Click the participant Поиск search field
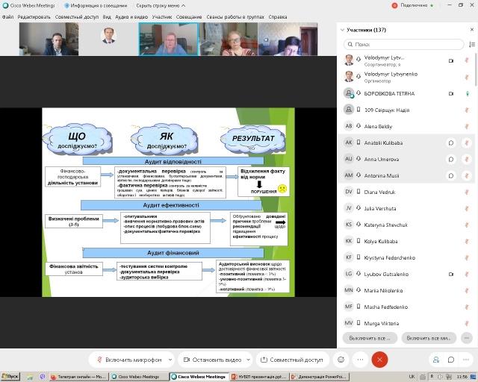 pyautogui.click(x=403, y=45)
